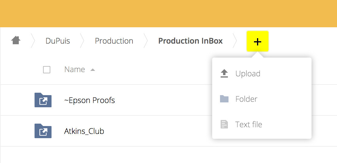Click the breadcrumb separator after the Home icon
Image resolution: width=337 pixels, height=163 pixels.
(x=33, y=41)
